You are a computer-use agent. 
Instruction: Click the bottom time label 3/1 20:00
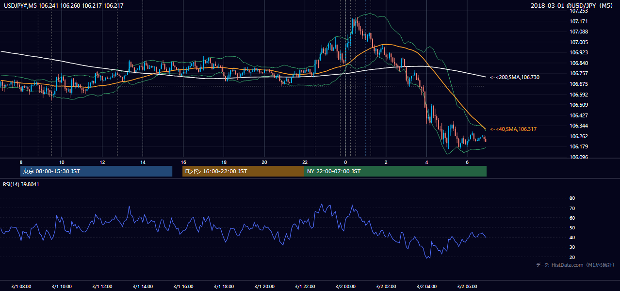pyautogui.click(x=264, y=286)
